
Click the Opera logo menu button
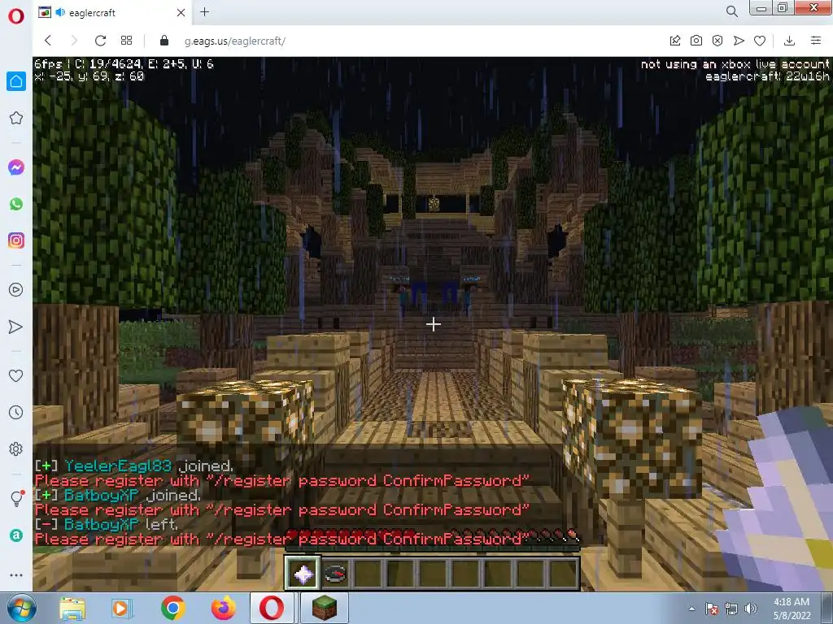click(x=16, y=16)
